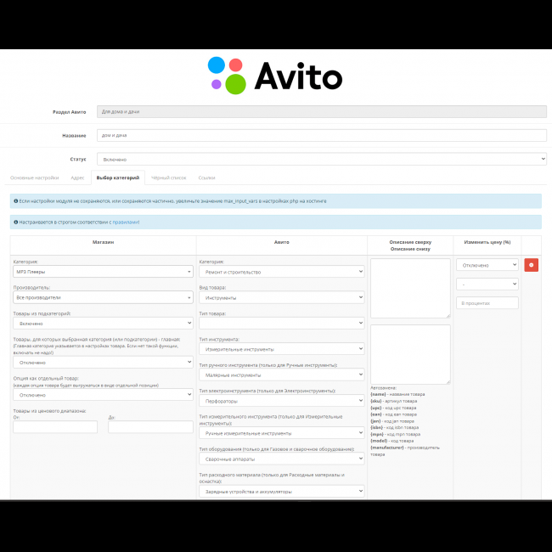Open shop category dropdown 'MP3 Плееры'
Image resolution: width=552 pixels, height=552 pixels.
[x=103, y=272]
